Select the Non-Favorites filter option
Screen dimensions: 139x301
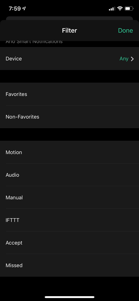69,117
